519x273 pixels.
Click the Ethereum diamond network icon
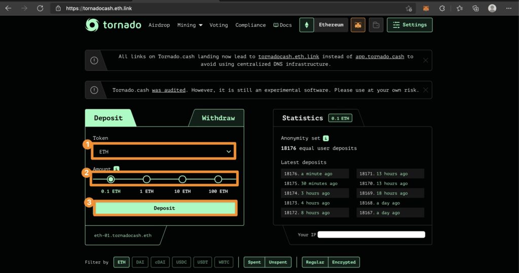click(307, 25)
